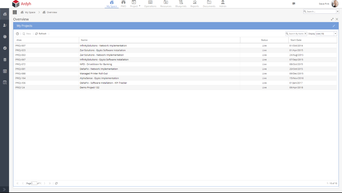Open the sidebar calendar icon
The image size is (342, 193).
5,71
